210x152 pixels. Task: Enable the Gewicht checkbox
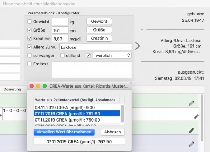pyautogui.click(x=29, y=21)
